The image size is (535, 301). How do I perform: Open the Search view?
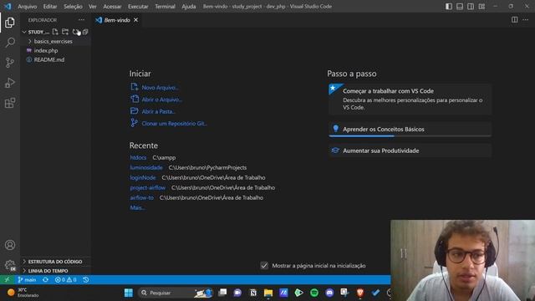tap(10, 43)
